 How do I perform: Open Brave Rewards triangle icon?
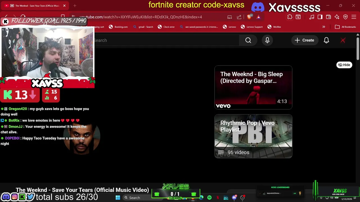tap(258, 17)
